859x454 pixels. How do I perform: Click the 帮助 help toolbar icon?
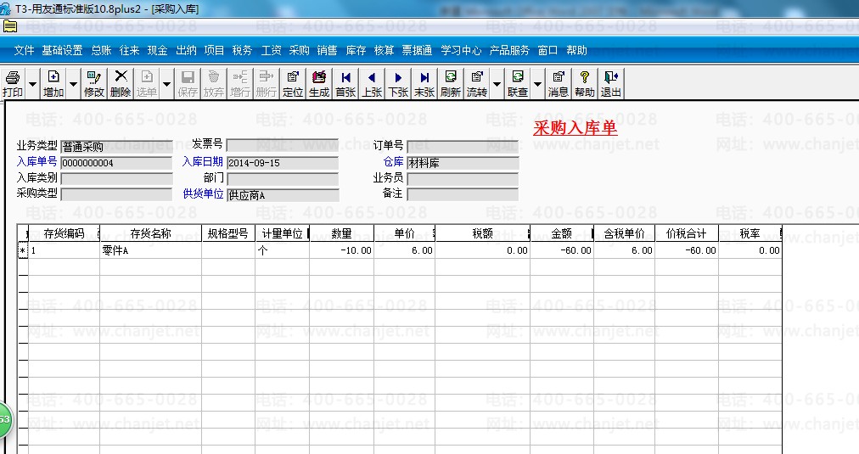(584, 84)
